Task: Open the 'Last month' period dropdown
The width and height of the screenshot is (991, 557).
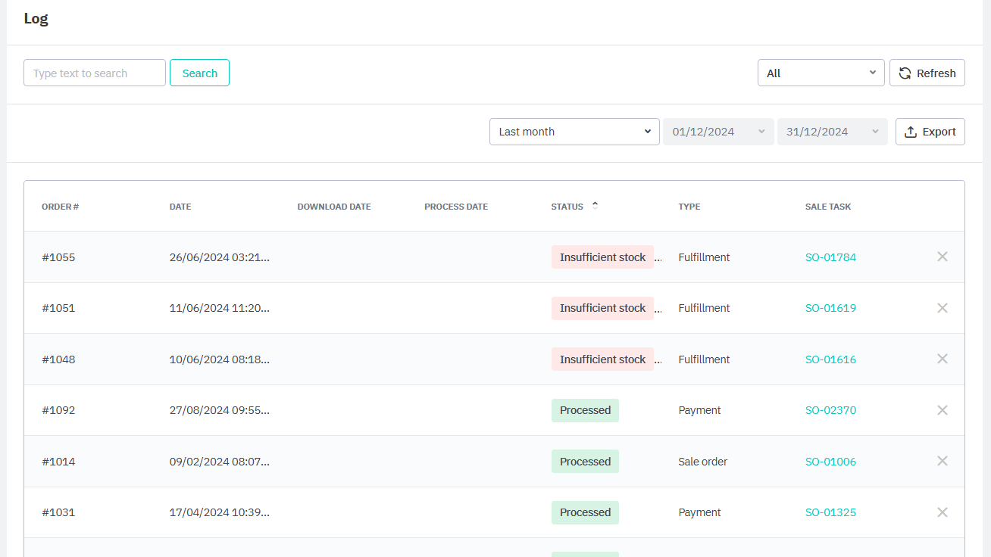Action: (574, 132)
